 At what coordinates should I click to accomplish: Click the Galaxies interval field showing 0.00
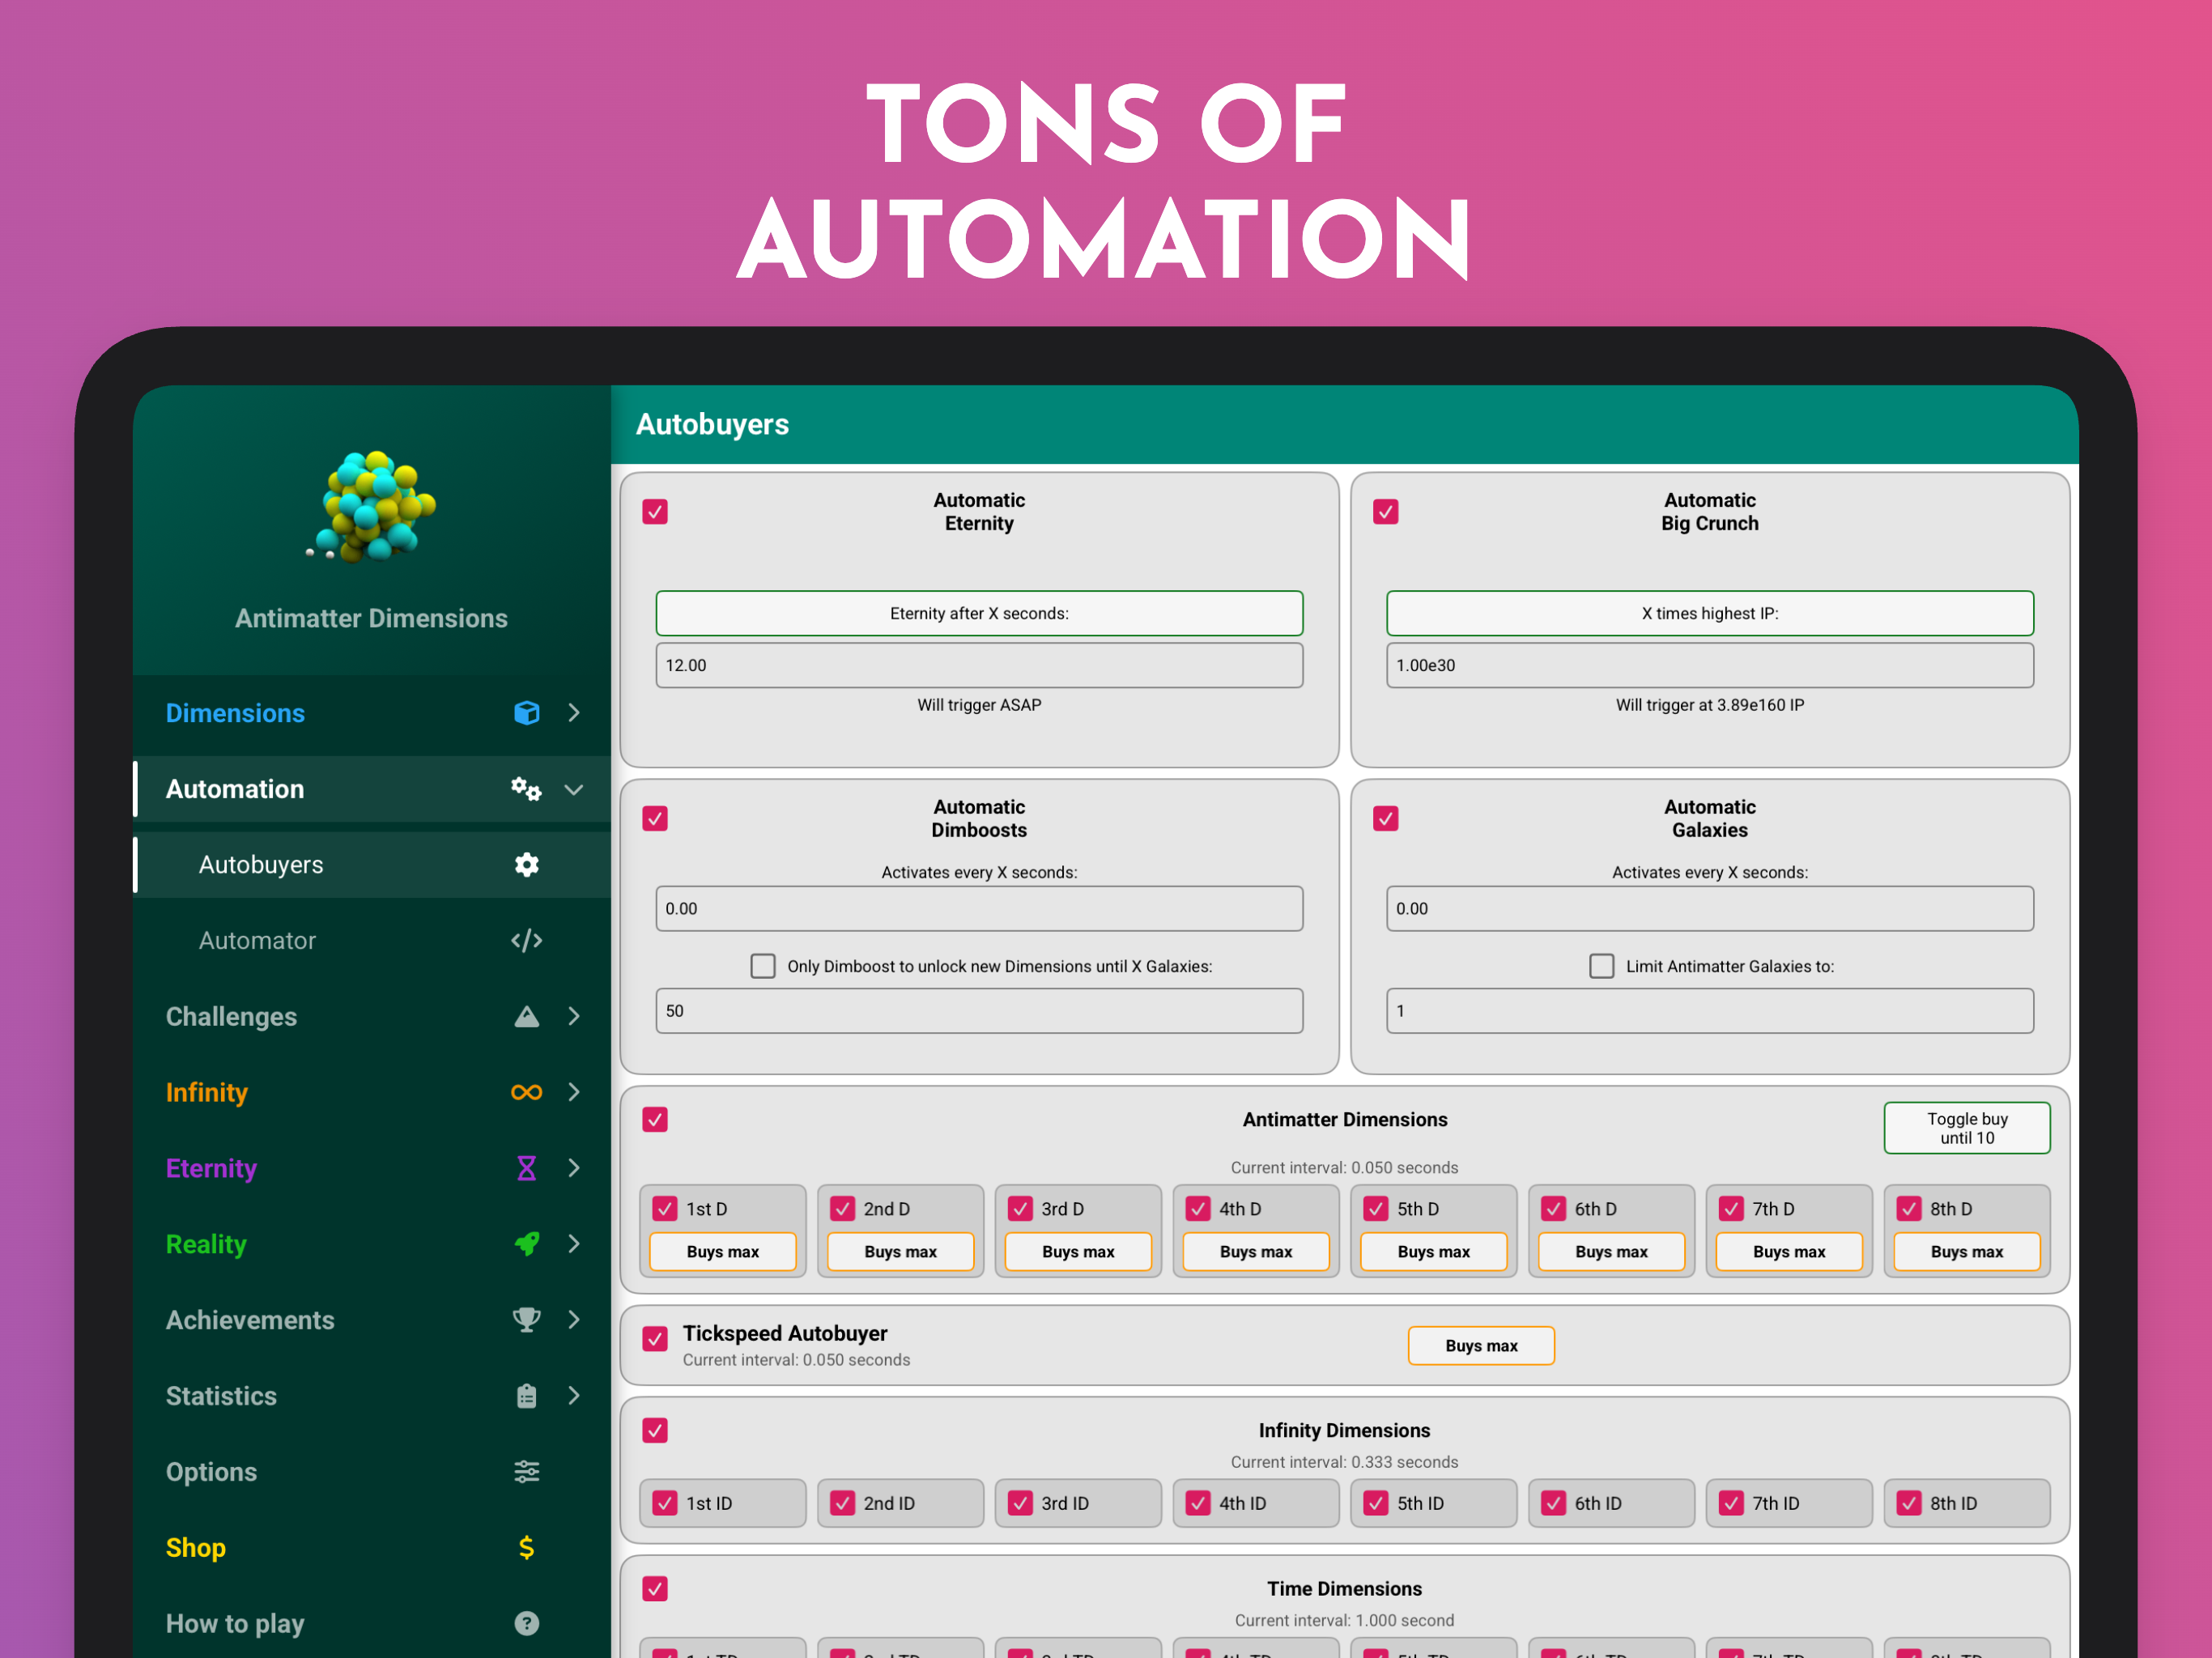[1710, 909]
